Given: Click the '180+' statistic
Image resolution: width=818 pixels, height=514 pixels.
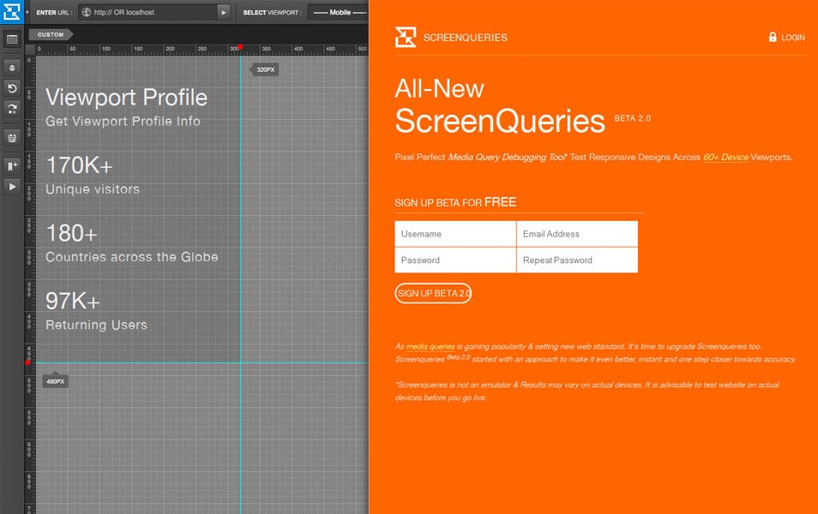Looking at the screenshot, I should click(x=71, y=233).
